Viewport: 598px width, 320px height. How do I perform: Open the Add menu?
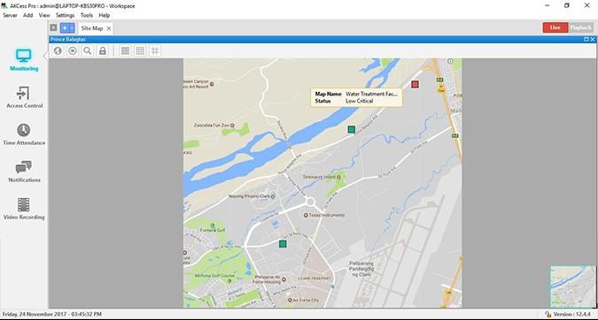27,15
